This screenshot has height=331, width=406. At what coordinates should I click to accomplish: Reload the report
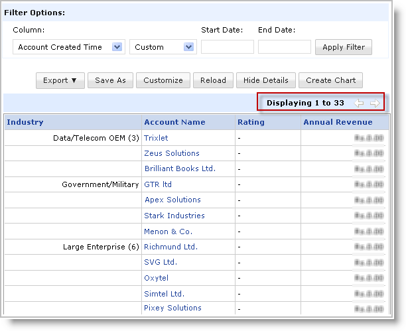213,80
